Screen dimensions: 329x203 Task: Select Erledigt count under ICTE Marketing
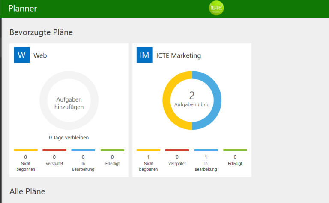coord(235,158)
